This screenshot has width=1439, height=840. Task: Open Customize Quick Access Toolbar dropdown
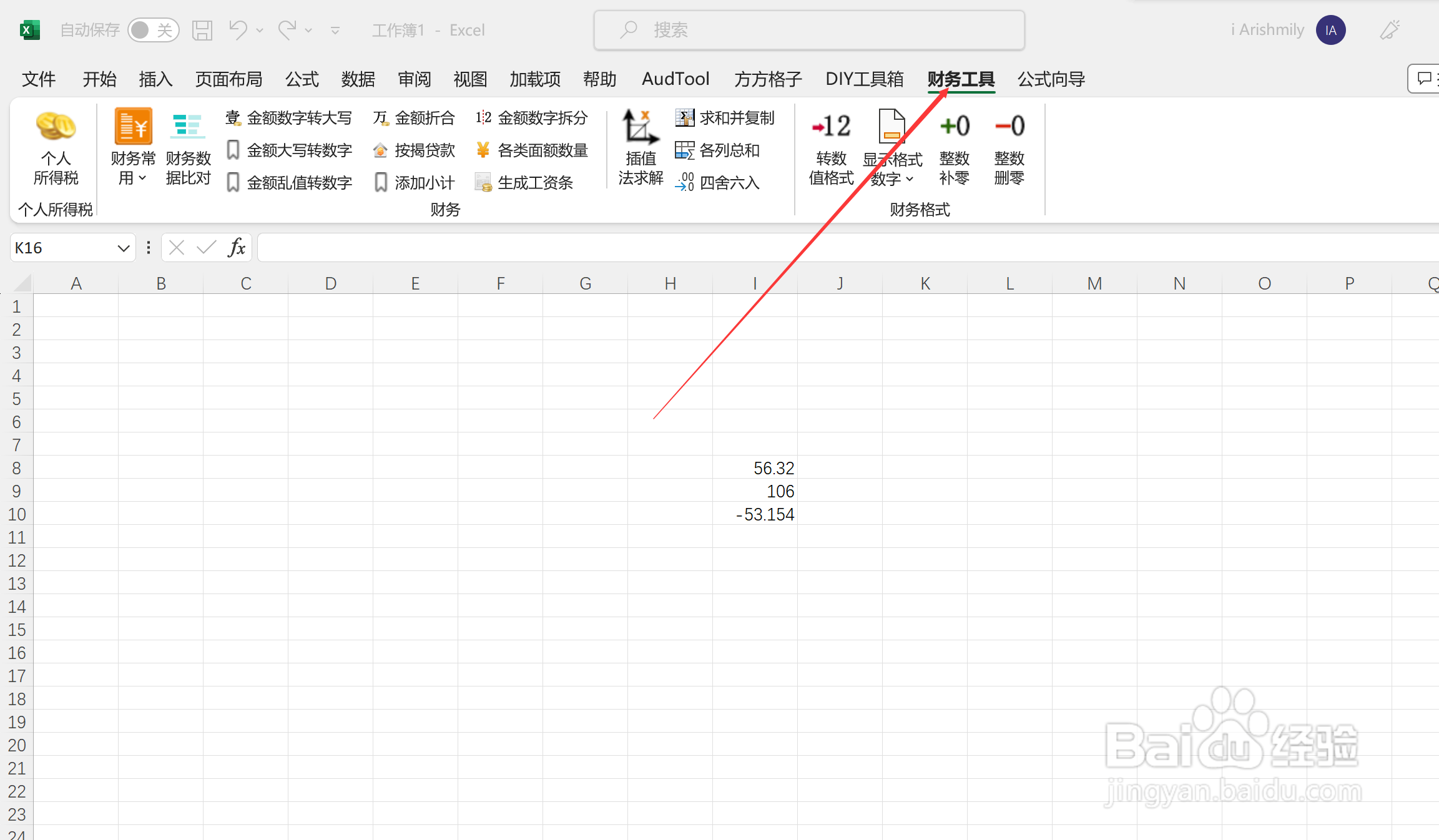(335, 30)
